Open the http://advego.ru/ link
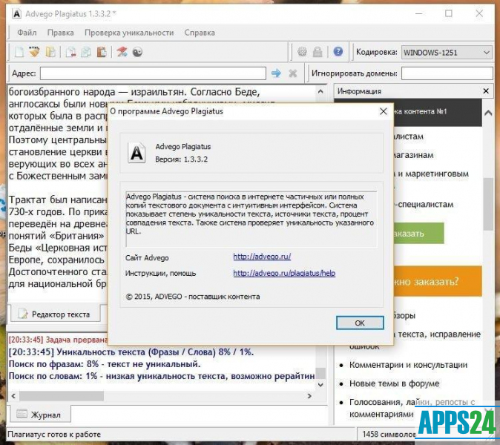 (x=262, y=257)
